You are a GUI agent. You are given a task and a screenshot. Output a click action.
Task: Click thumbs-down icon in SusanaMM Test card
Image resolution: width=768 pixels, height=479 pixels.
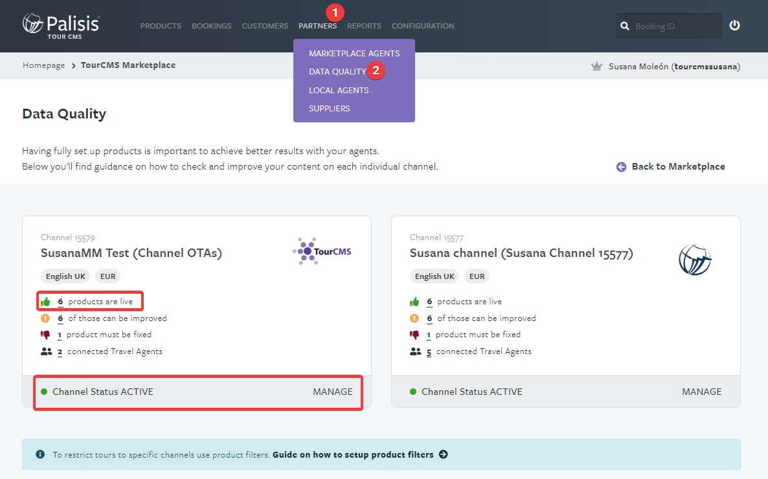45,335
